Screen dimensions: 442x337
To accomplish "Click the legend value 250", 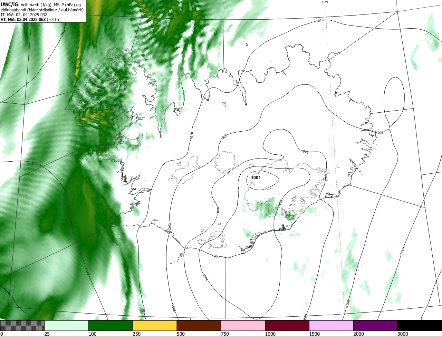I will (x=137, y=334).
